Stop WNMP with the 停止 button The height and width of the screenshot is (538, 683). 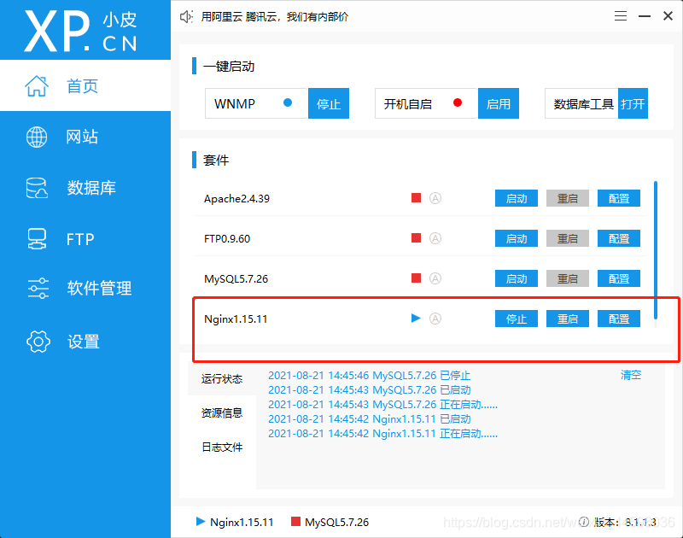point(329,103)
